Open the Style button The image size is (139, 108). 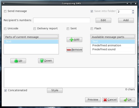(55, 90)
